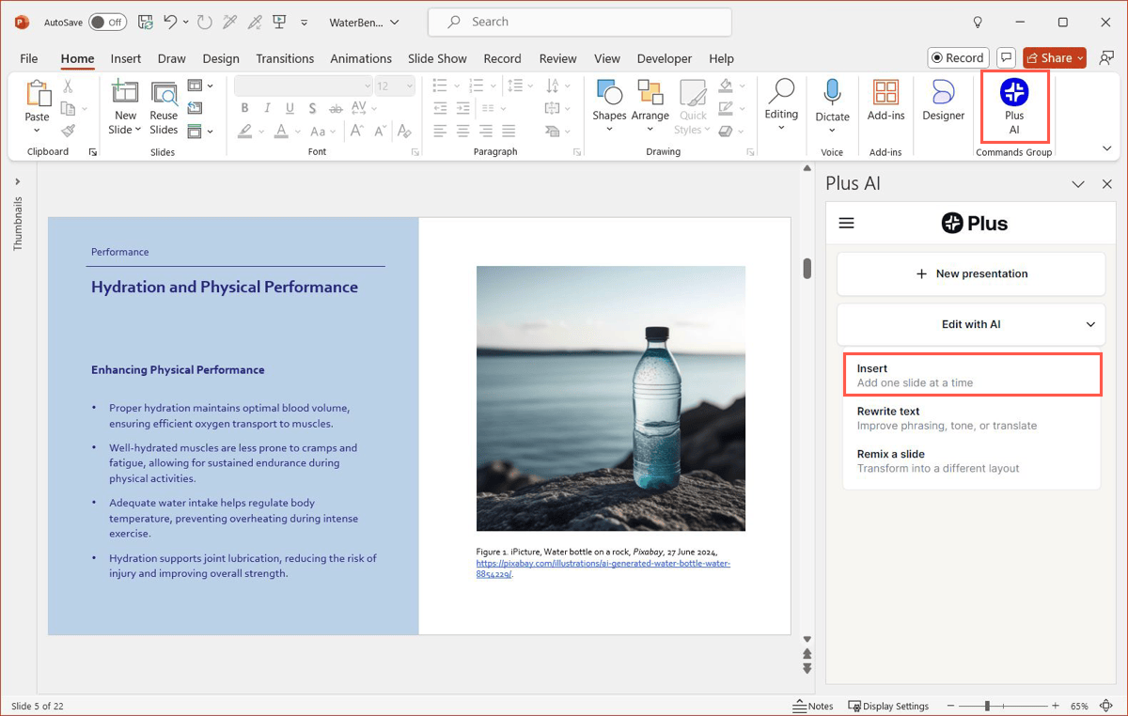Open the Plus AI pane options chevron
This screenshot has width=1128, height=716.
[1078, 184]
